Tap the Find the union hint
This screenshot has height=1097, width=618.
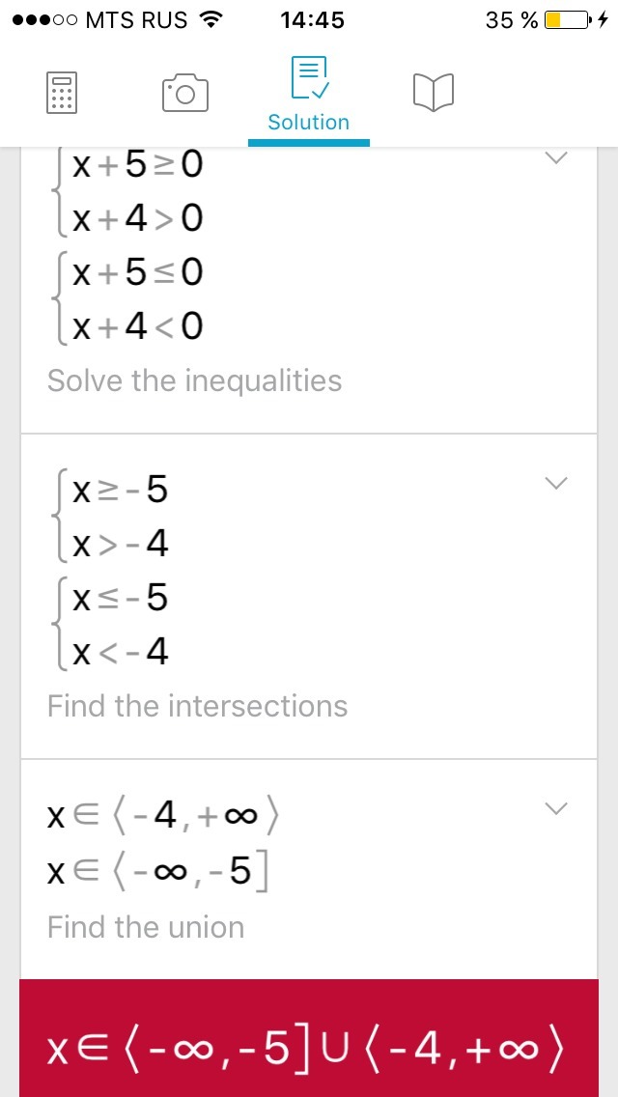[x=146, y=927]
